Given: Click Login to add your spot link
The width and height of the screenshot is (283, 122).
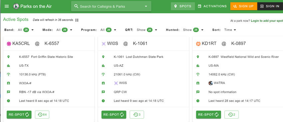Looking at the screenshot, I should [x=267, y=21].
